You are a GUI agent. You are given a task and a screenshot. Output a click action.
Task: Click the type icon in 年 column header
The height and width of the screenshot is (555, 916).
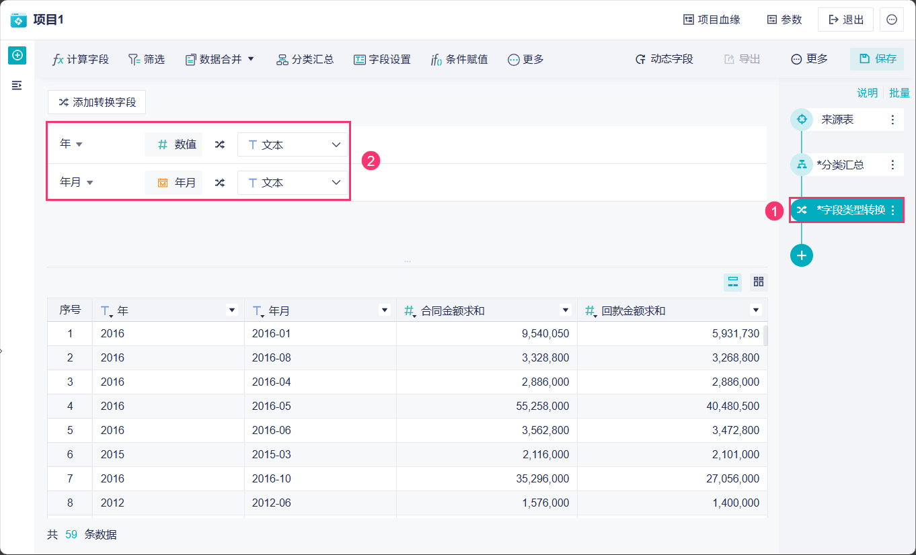click(x=106, y=310)
